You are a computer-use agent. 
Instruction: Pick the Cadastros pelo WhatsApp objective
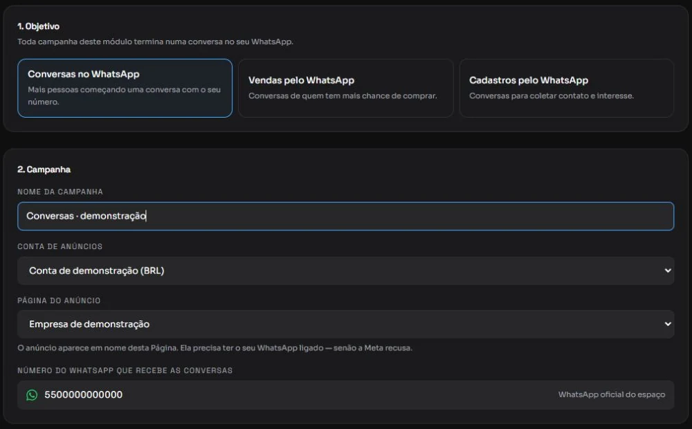567,89
